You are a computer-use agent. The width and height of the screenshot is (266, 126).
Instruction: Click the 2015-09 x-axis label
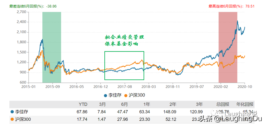(x=53, y=86)
